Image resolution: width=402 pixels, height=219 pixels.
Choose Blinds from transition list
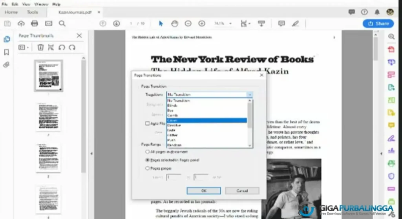[x=207, y=105]
